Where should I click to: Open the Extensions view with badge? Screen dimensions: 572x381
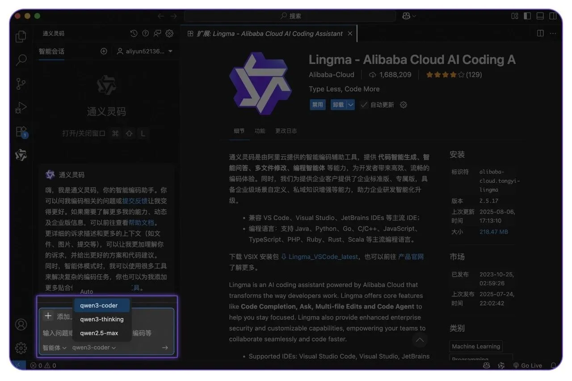pyautogui.click(x=21, y=132)
